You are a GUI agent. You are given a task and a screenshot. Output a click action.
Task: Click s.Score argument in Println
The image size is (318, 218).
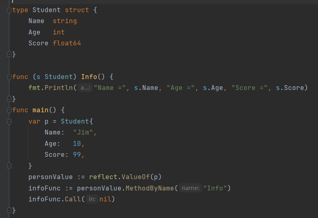(x=290, y=88)
